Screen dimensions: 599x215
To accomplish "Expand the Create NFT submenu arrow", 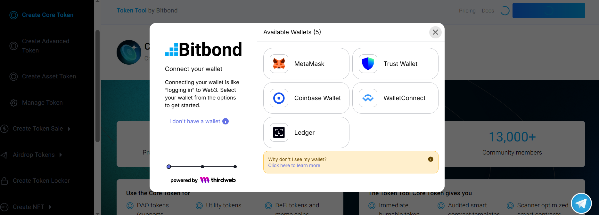I will 50,207.
